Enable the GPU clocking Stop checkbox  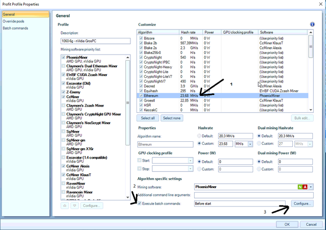tap(140, 169)
